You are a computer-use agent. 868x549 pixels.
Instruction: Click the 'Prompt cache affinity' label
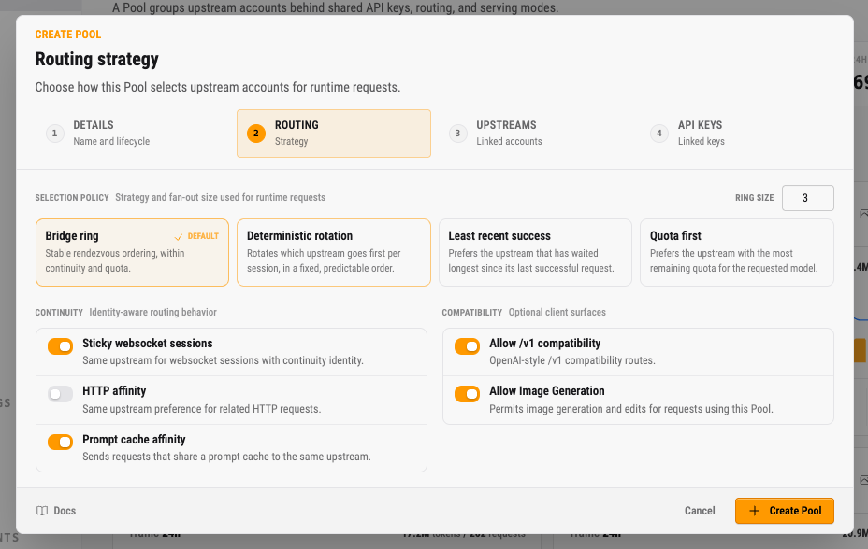click(x=134, y=439)
